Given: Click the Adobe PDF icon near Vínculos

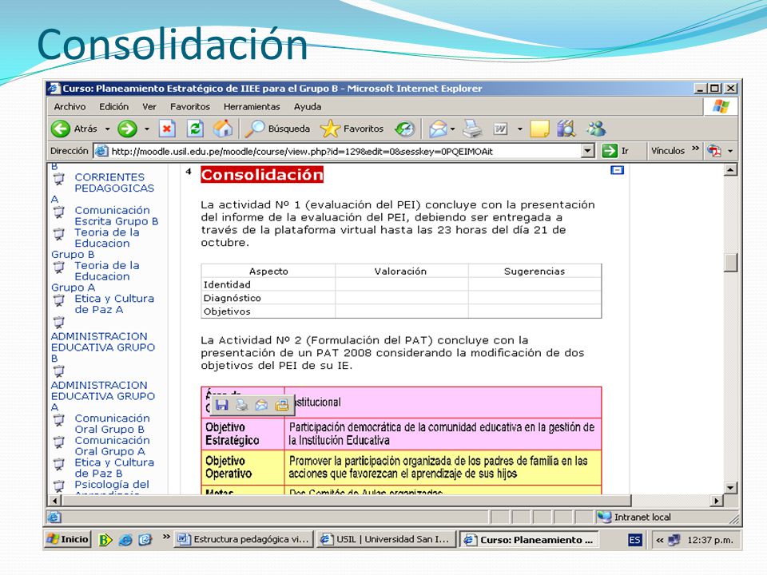Looking at the screenshot, I should [714, 151].
